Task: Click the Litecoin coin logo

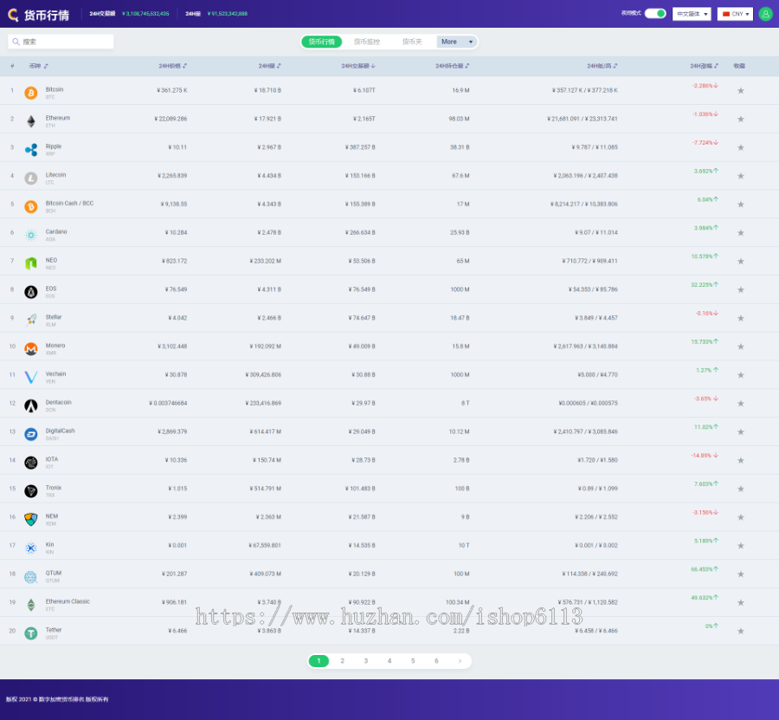Action: [31, 178]
